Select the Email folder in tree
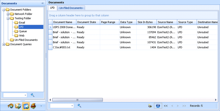 (22, 22)
